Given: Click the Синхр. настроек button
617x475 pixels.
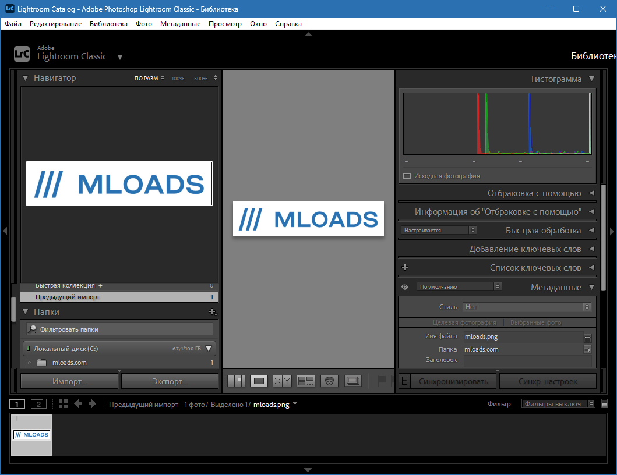Looking at the screenshot, I should point(548,381).
